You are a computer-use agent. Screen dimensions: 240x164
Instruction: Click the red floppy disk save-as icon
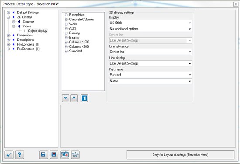tap(54, 155)
